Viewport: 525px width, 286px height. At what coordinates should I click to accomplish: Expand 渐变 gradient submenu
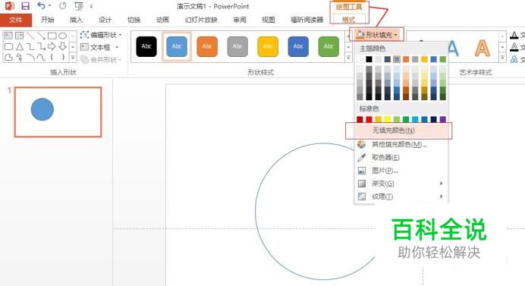pos(401,184)
